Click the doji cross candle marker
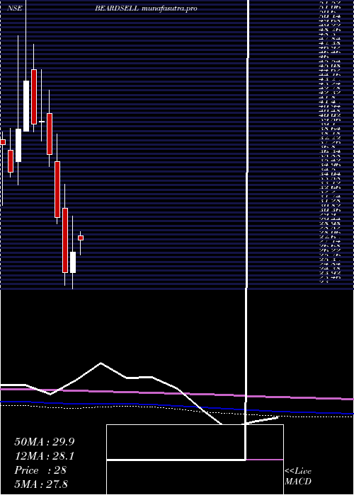 click(x=41, y=122)
